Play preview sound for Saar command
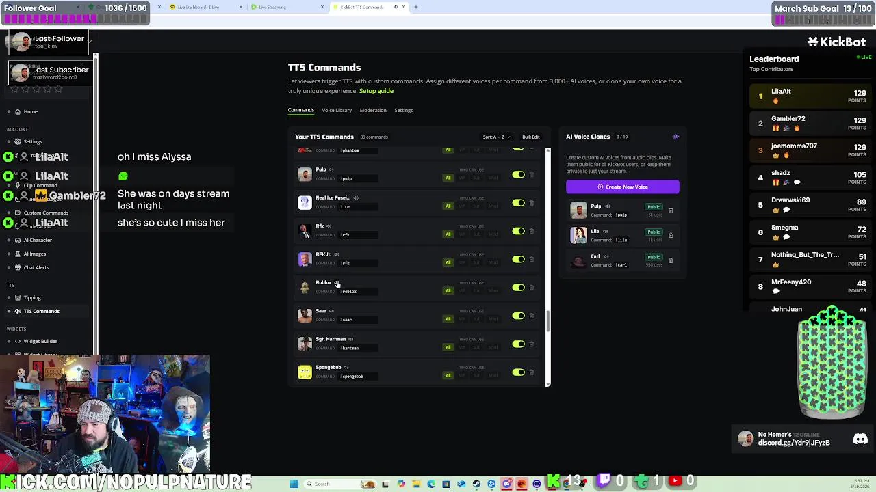Viewport: 876px width, 492px height. click(x=331, y=311)
